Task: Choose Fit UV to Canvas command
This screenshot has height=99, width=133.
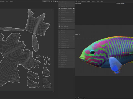Action: click(66, 26)
